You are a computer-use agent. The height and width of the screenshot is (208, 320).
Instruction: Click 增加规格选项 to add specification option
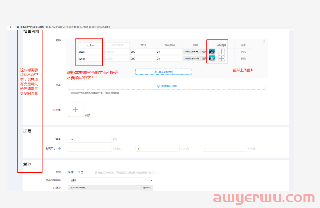coord(164,72)
